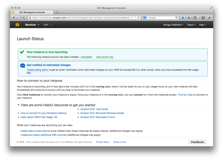
Task: Click the browser forward arrow
Action: click(x=18, y=18)
